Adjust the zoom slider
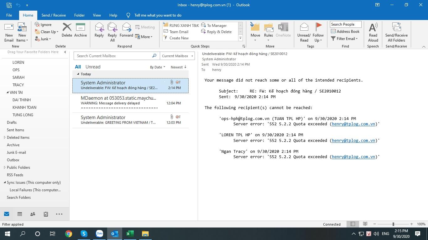This screenshot has height=240, width=428. pyautogui.click(x=393, y=224)
